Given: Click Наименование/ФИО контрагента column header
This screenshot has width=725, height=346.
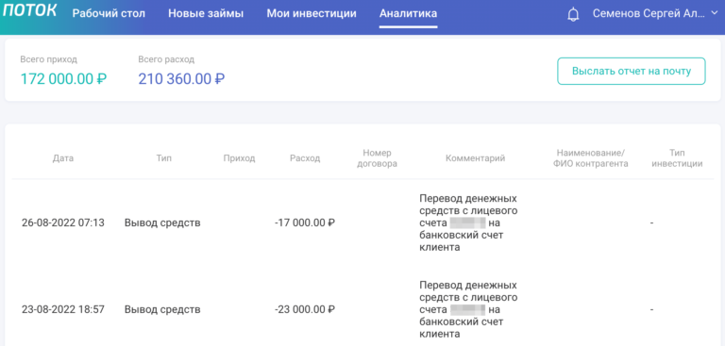Looking at the screenshot, I should point(590,158).
